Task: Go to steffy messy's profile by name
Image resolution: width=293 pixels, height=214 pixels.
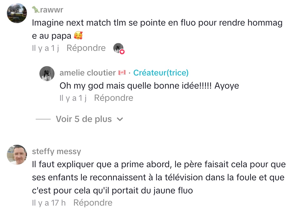Action: (56, 152)
